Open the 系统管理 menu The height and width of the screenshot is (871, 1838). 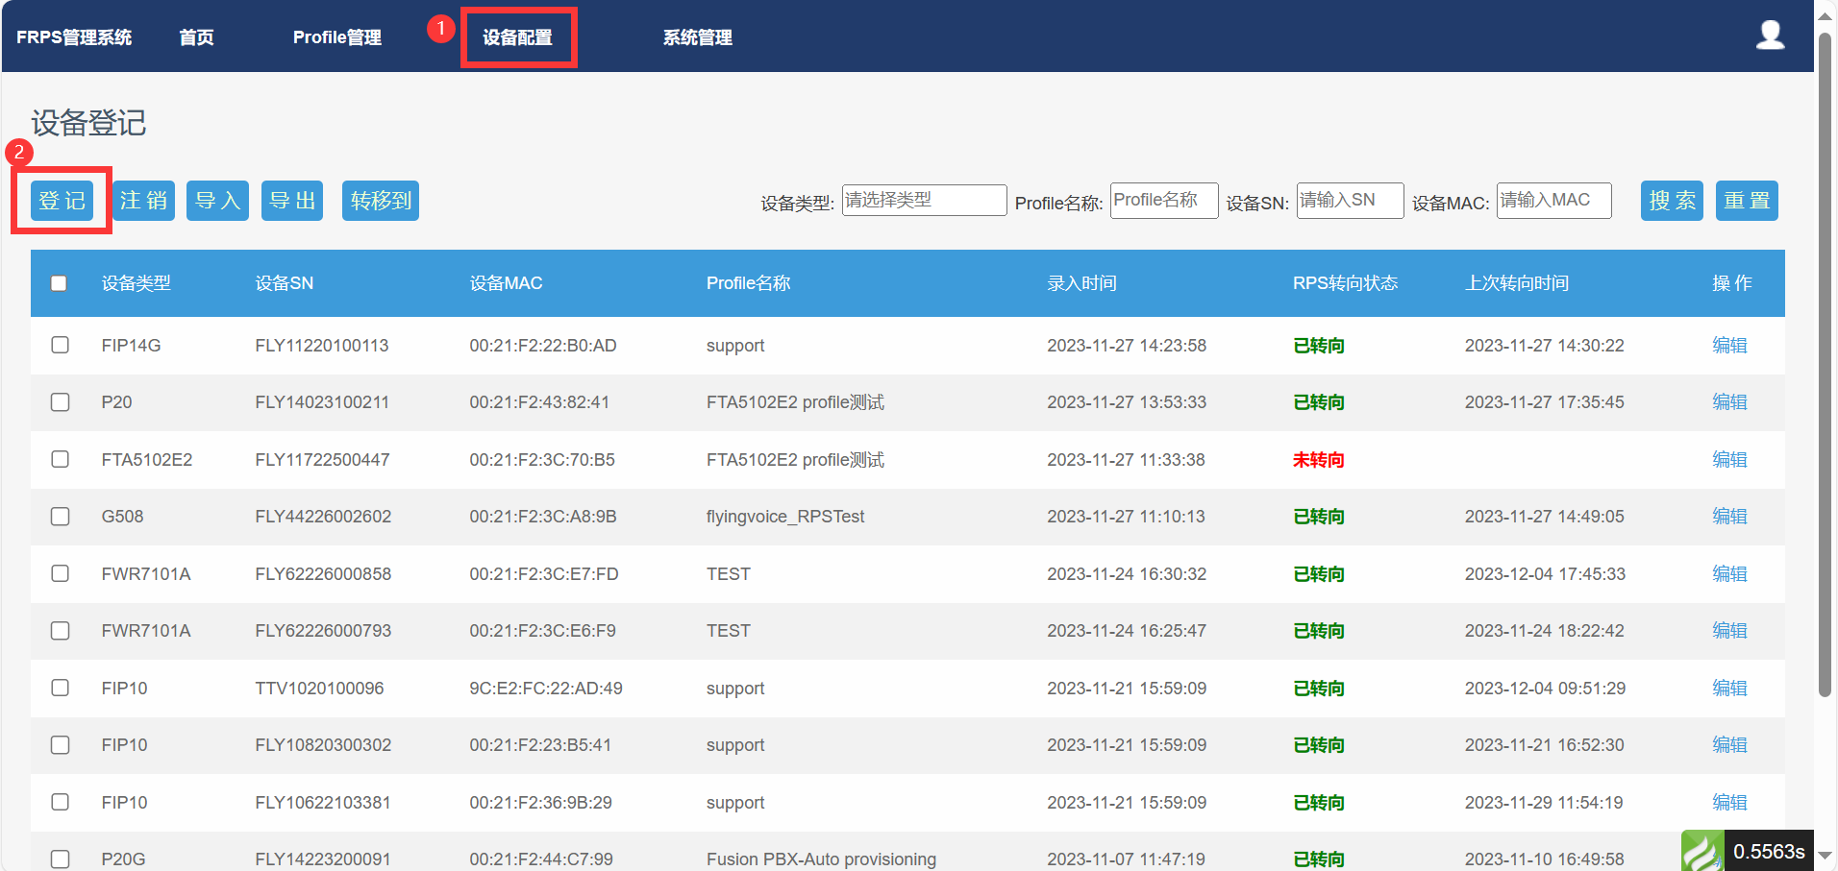[x=697, y=37]
